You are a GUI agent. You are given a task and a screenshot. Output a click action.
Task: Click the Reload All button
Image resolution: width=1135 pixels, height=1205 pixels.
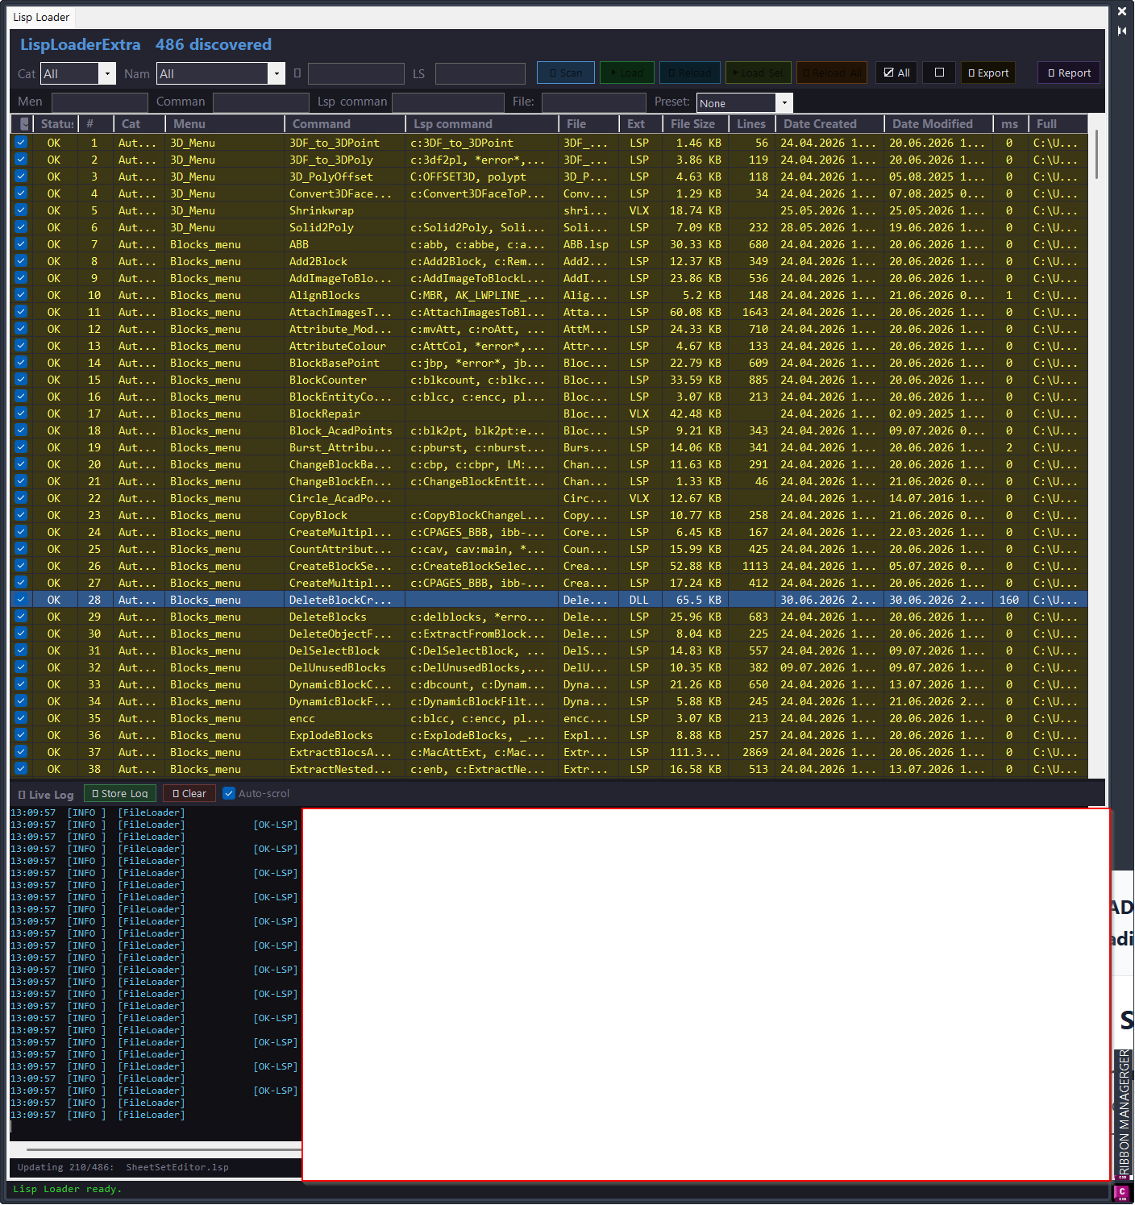tap(832, 73)
